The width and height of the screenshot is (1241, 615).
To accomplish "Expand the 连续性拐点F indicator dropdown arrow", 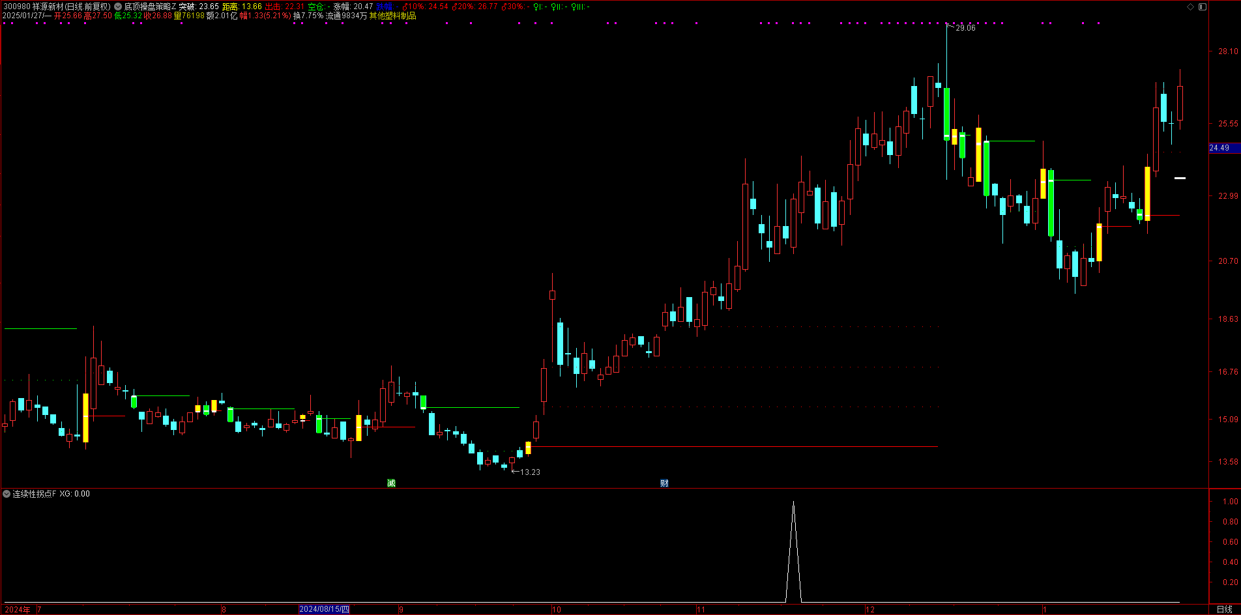I will click(7, 494).
